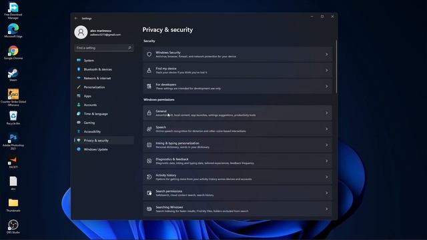The width and height of the screenshot is (427, 240).
Task: Expand Windows Security chevron arrow
Action: point(326,55)
